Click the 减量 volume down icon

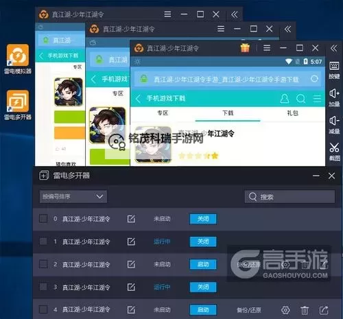tap(334, 125)
